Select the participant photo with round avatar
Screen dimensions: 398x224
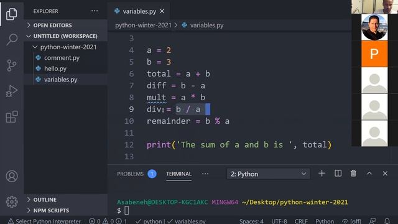(x=374, y=27)
